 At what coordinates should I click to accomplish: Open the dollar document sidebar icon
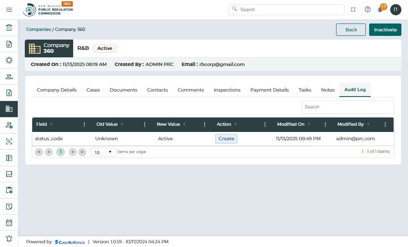point(9,93)
